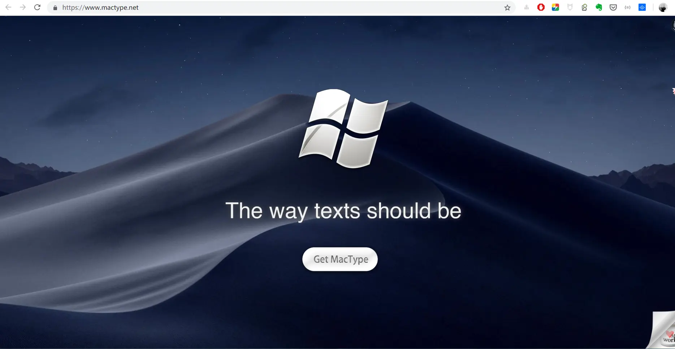Screen dimensions: 675x349
Task: Click the Get MacType button
Action: 340,259
